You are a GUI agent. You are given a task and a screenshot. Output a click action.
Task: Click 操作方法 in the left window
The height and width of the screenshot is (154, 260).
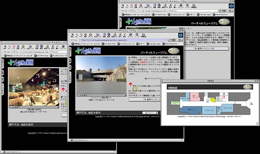[x=14, y=125]
